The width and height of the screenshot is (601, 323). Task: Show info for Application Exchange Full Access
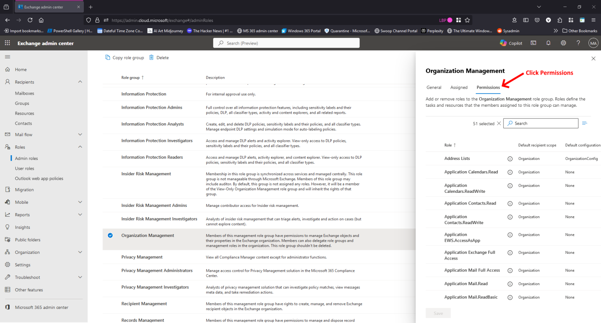[510, 253]
